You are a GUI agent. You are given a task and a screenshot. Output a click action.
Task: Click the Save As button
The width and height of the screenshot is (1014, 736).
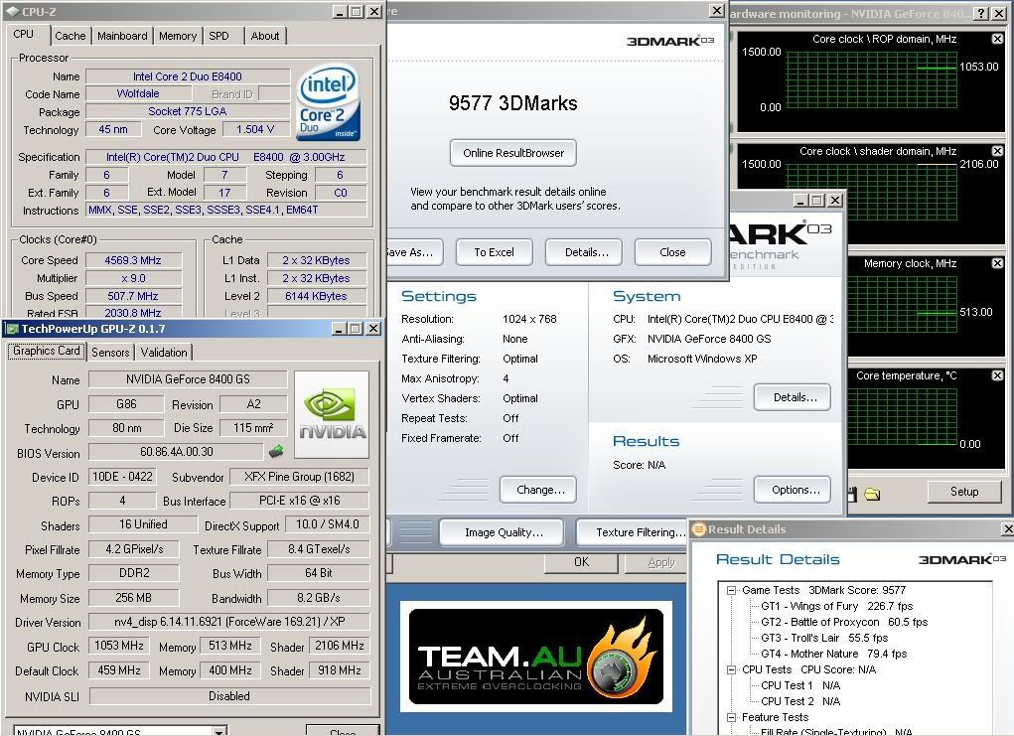414,252
